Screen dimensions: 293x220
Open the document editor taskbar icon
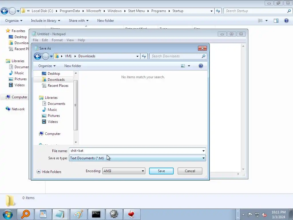[43, 214]
